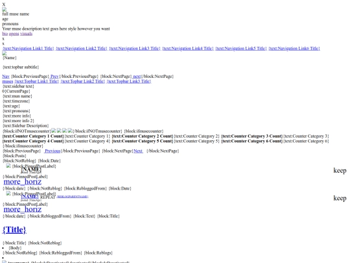Image resolution: width=350 pixels, height=263 pixels.
Task: Click the {text:topbar subtitle} text
Action: tap(21, 67)
